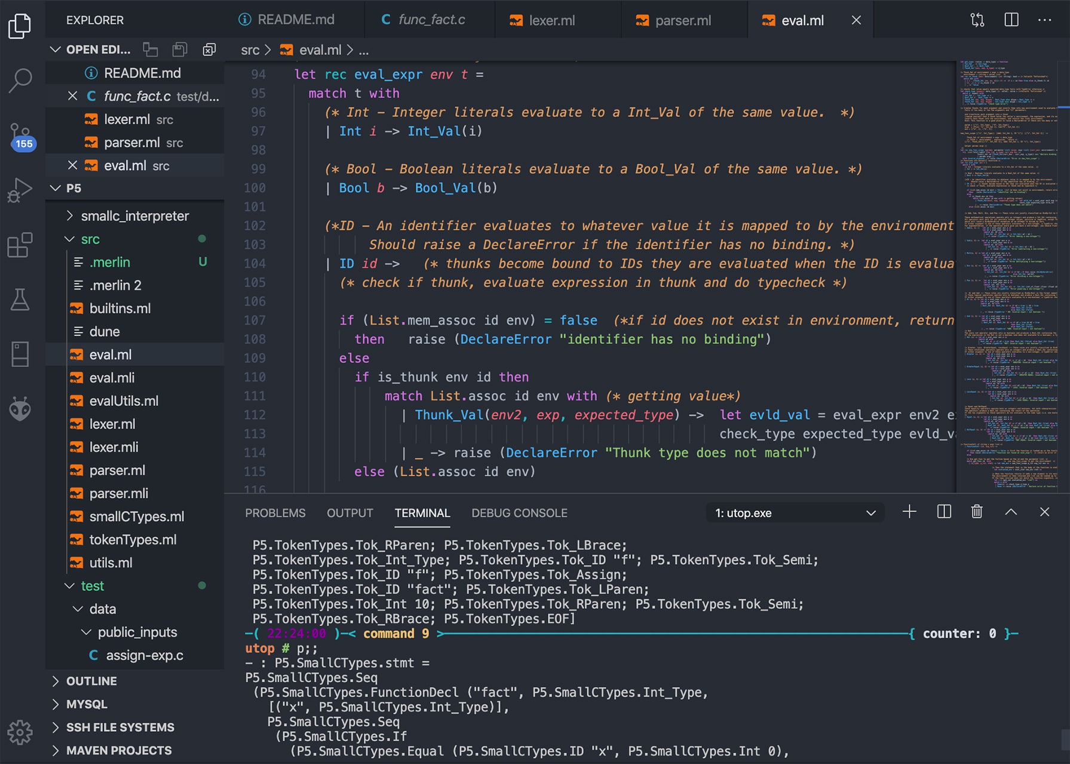1070x764 pixels.
Task: Select assign-exp.c in the file tree
Action: pyautogui.click(x=144, y=655)
